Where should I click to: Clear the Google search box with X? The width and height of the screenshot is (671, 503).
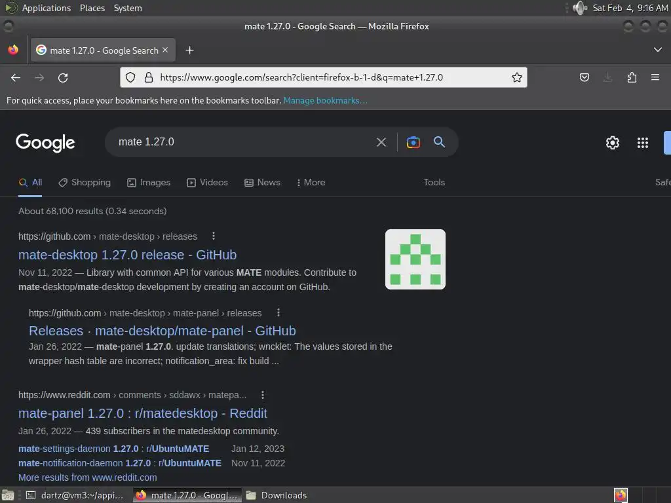[381, 142]
